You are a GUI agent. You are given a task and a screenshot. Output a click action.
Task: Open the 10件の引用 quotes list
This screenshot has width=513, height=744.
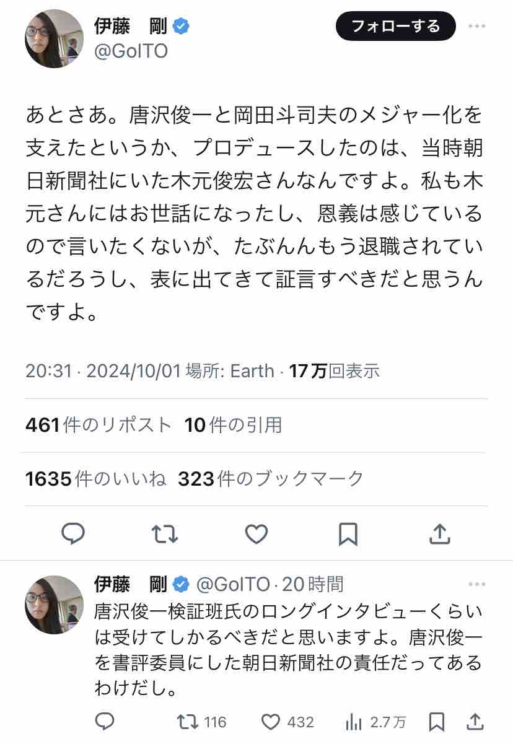[233, 425]
